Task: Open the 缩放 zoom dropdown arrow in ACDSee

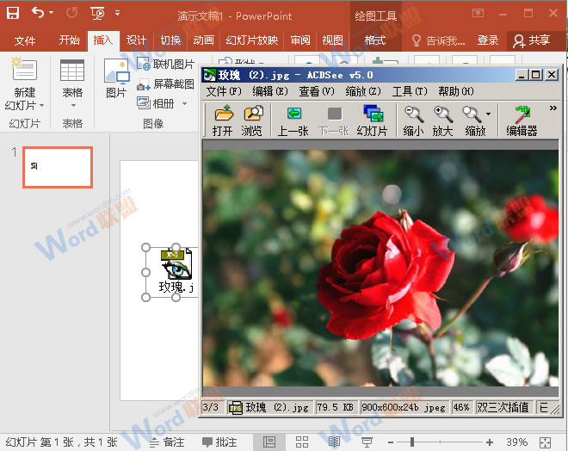Action: pos(488,114)
